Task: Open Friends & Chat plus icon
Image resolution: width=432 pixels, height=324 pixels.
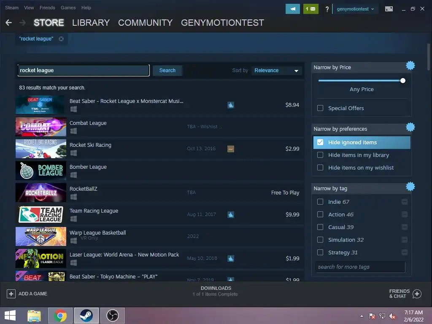Action: click(417, 294)
